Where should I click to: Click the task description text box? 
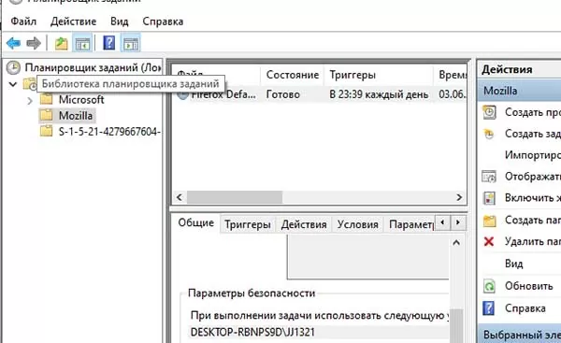[368, 258]
